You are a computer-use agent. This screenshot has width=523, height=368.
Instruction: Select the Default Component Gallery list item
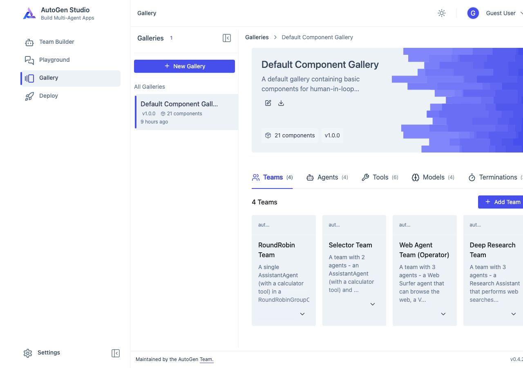click(x=186, y=112)
